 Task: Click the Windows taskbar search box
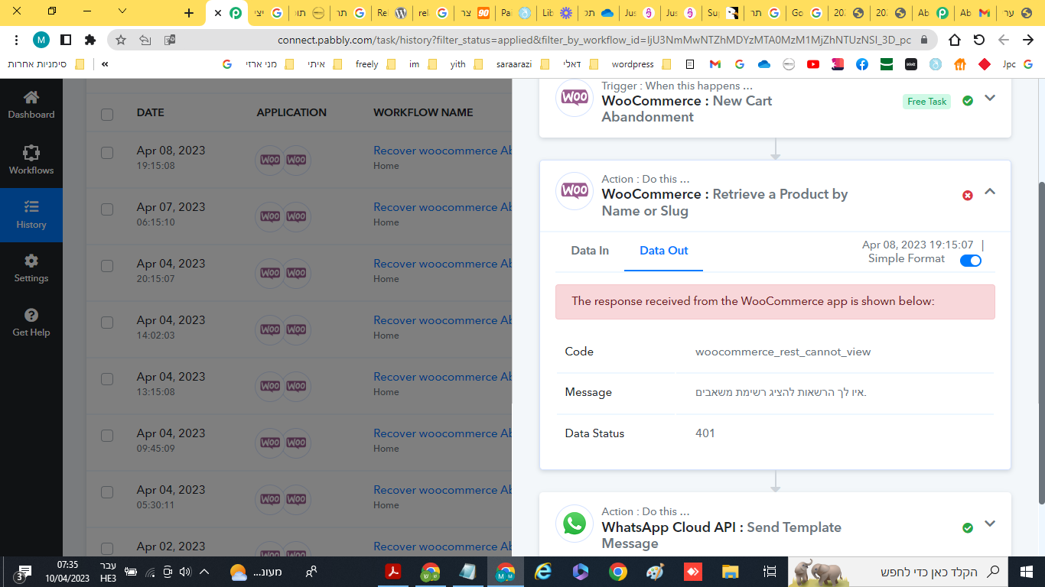pyautogui.click(x=897, y=571)
